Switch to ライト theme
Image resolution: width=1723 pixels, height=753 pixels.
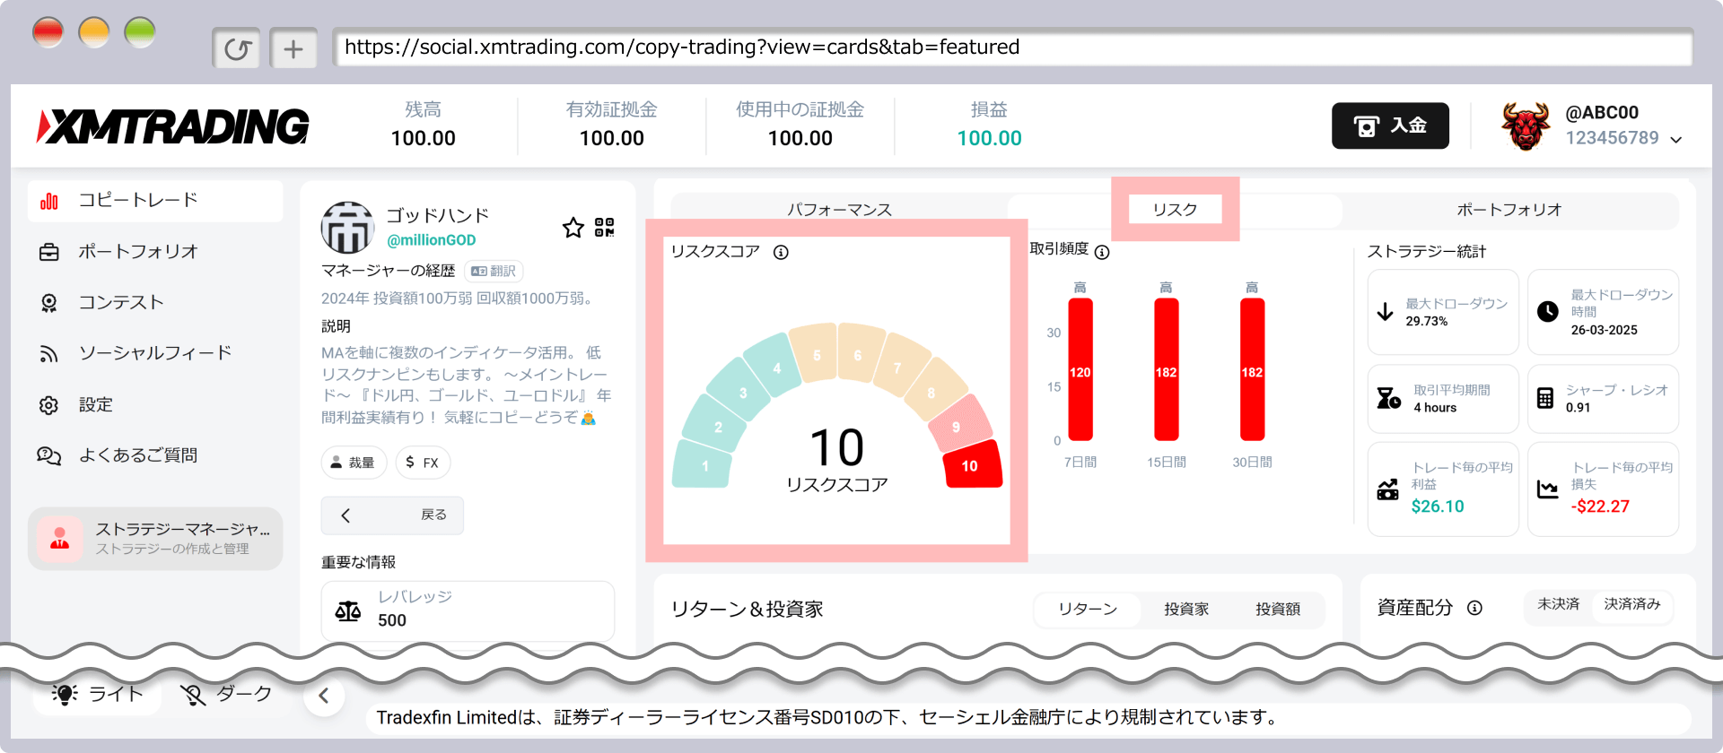pos(97,694)
